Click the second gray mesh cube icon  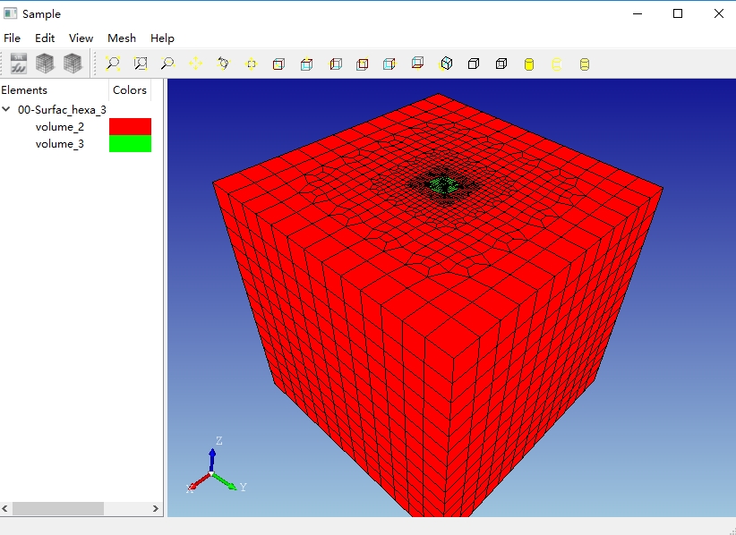73,64
